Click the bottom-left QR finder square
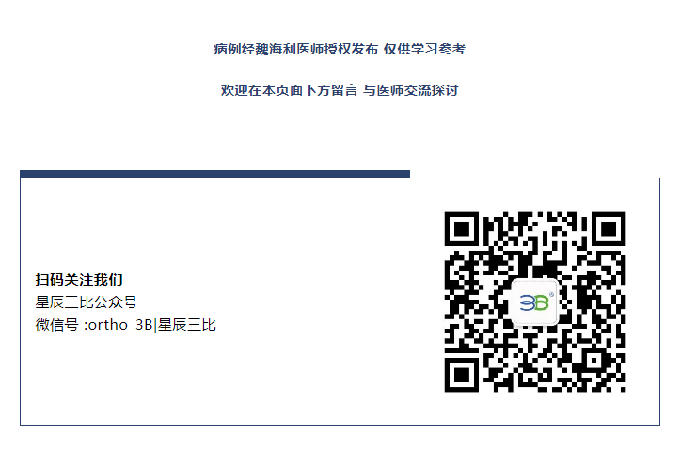 point(462,376)
